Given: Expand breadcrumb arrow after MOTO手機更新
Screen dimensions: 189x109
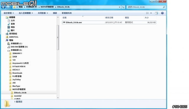Looking at the screenshot, I should tap(56, 7).
